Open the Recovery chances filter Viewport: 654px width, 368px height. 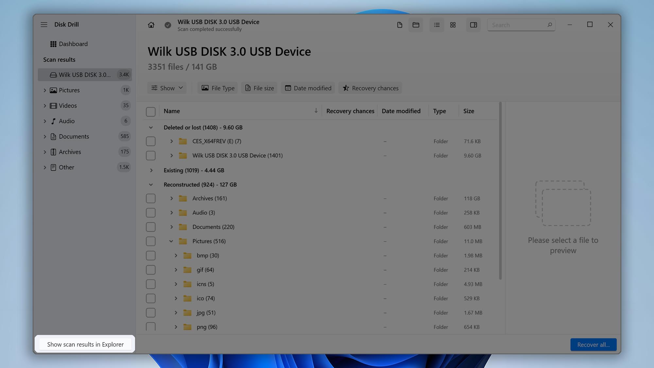370,88
